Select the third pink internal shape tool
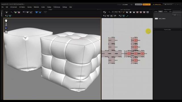The width and height of the screenshot is (182, 102). coord(144,12)
